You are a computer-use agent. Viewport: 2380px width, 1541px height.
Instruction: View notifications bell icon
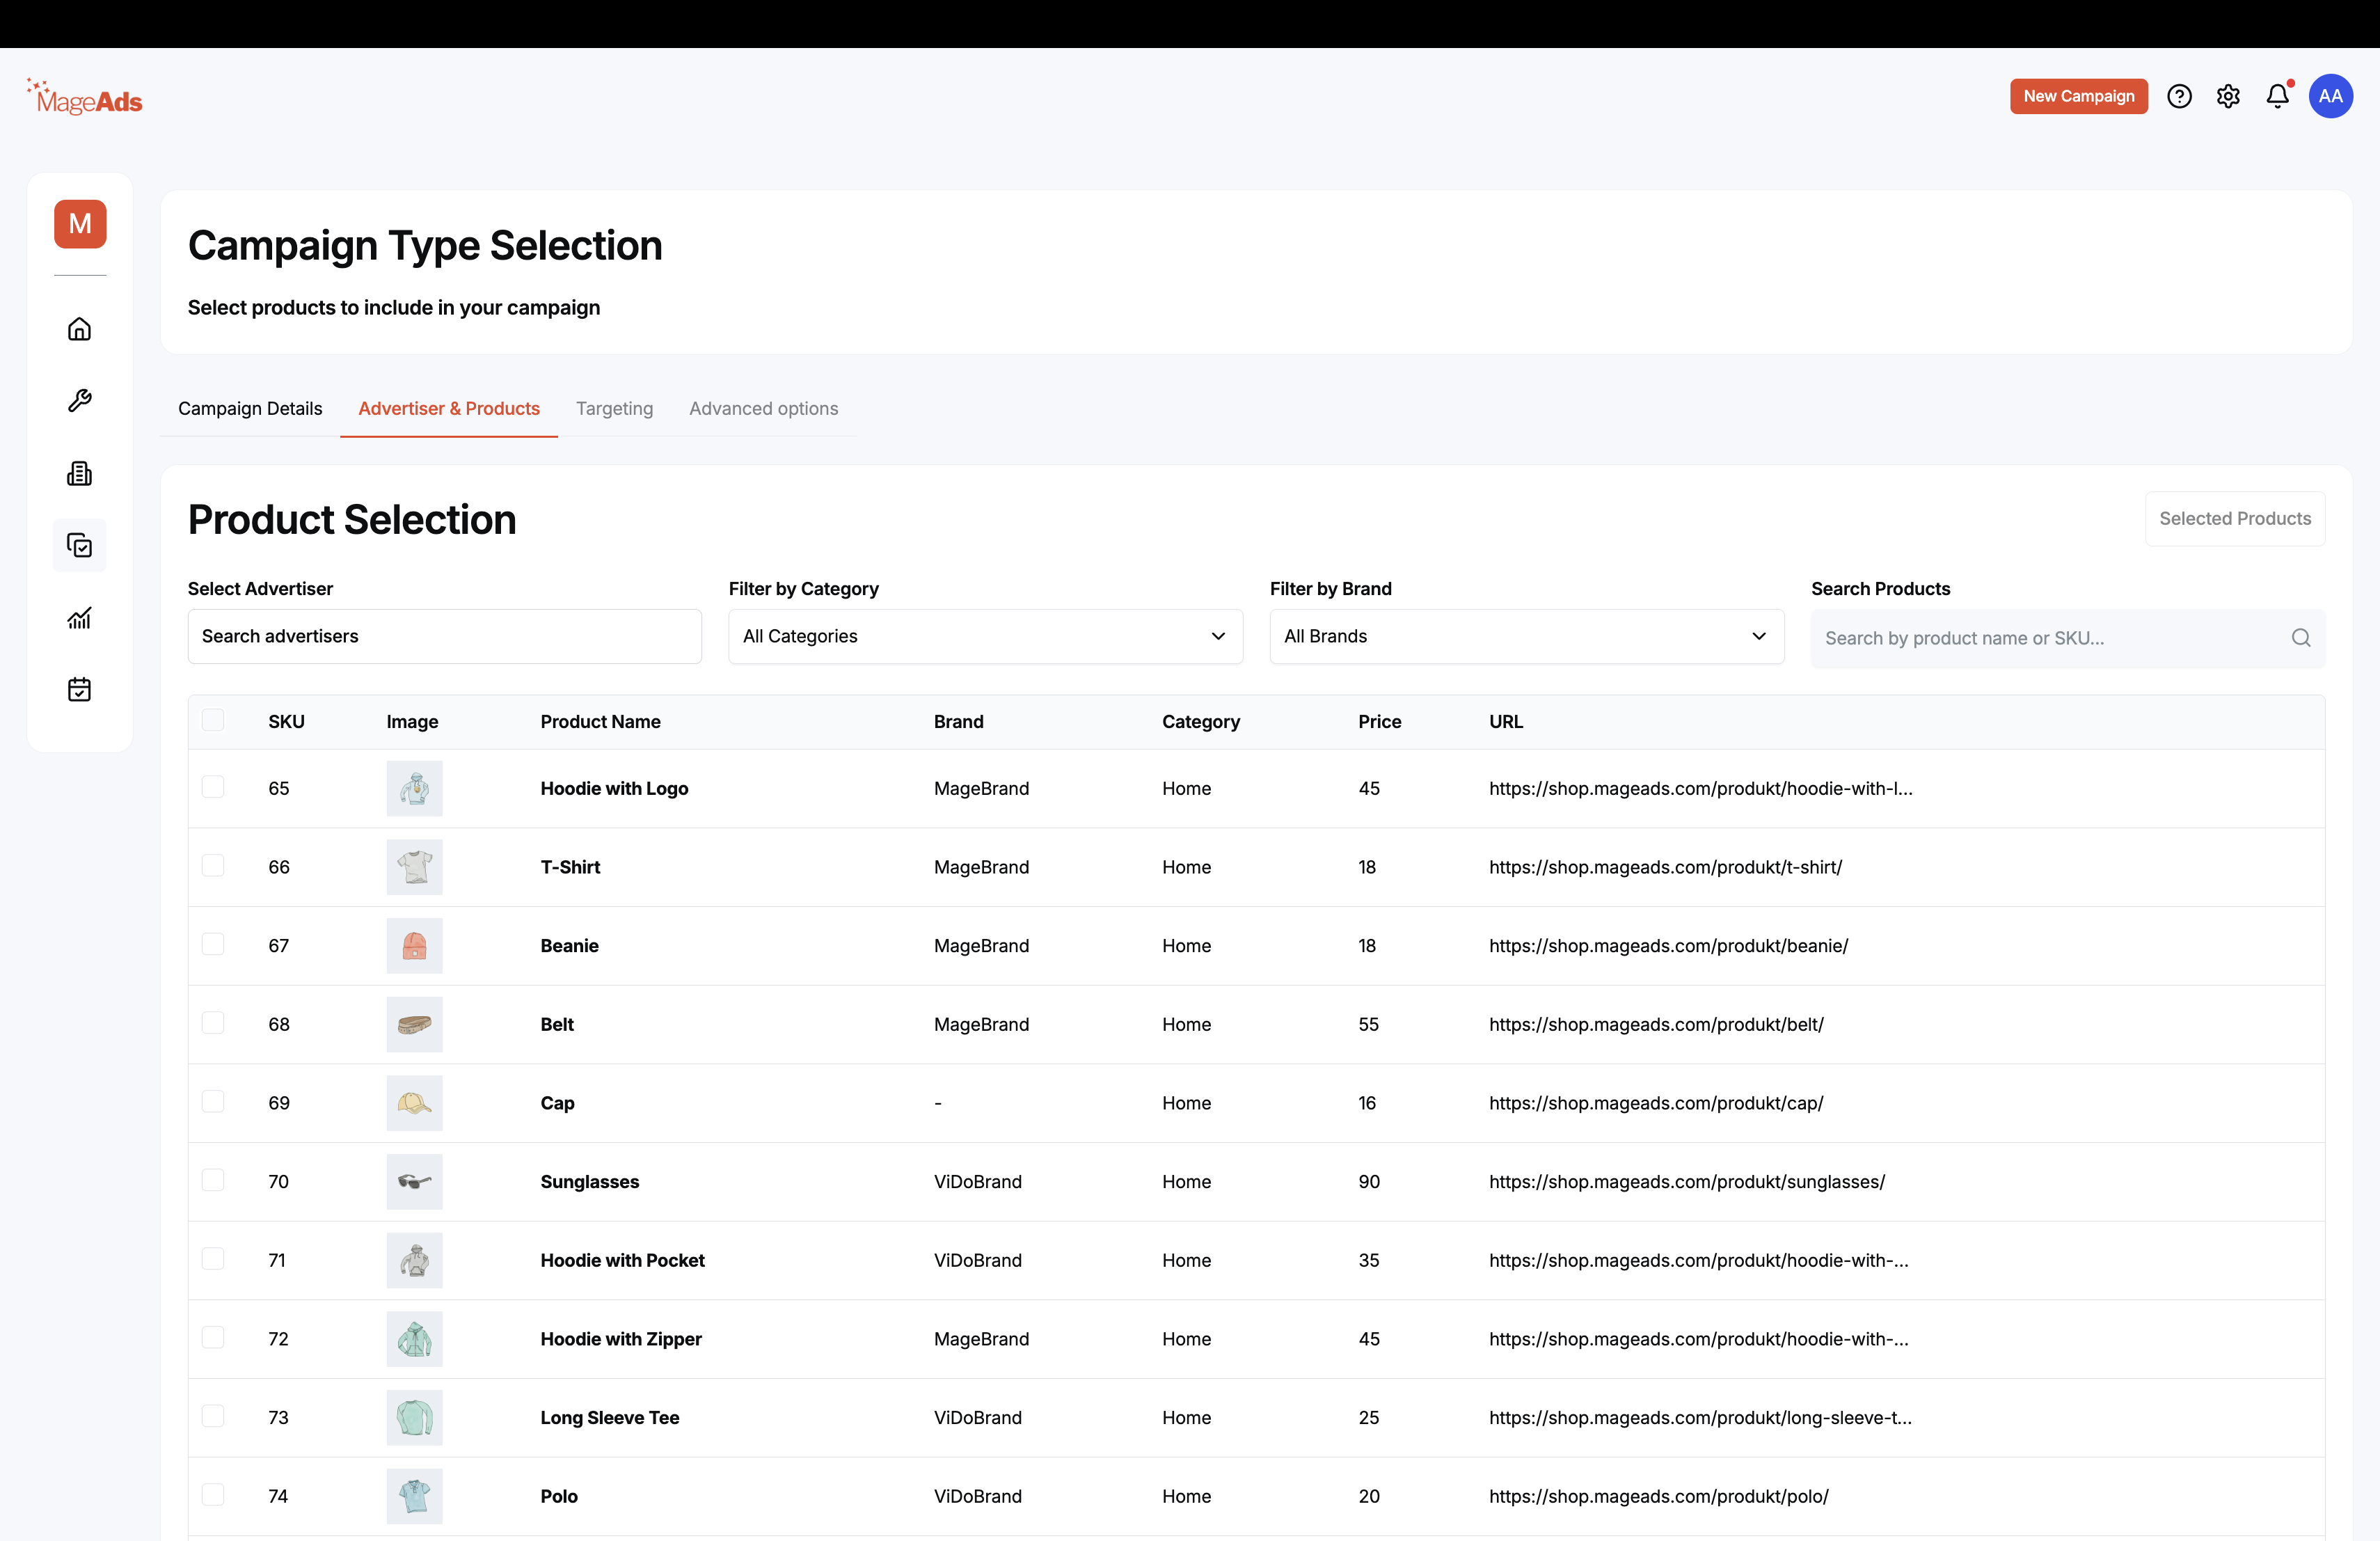pyautogui.click(x=2277, y=96)
